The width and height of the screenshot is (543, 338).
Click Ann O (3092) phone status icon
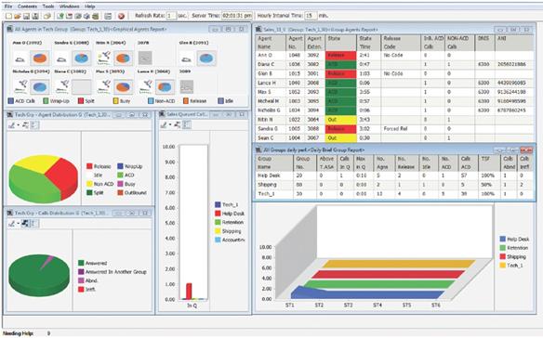pos(20,59)
